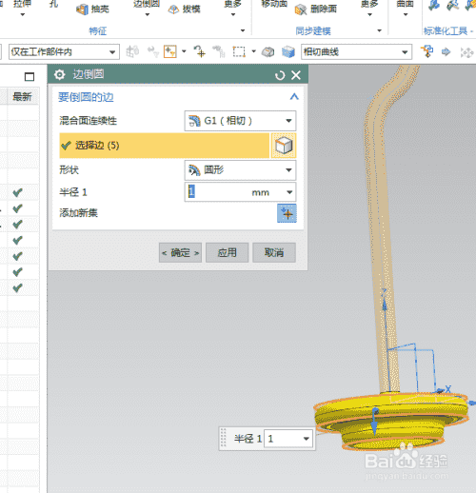Click the 拔模 draft tool icon

[173, 10]
